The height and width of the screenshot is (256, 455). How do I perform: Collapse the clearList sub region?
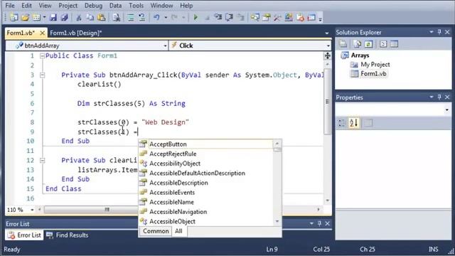click(x=42, y=161)
